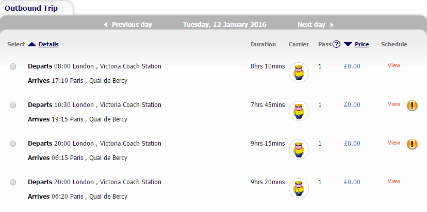Click the left arrow beside Previous day
Screen dimensions: 427x212
tap(105, 25)
